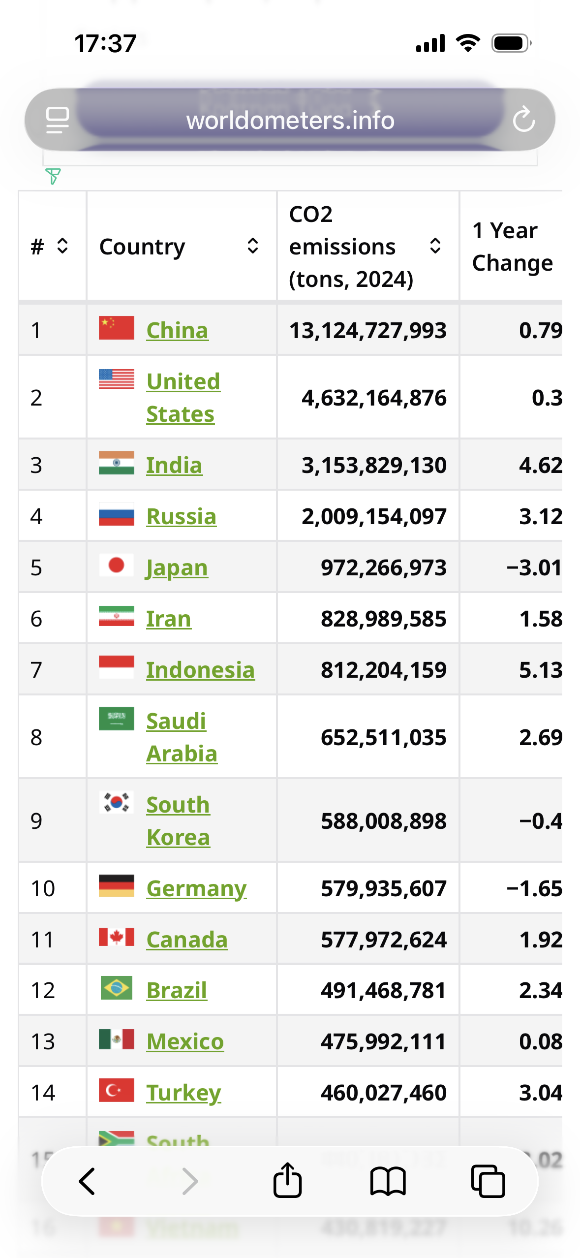Click the Brazil flag icon
The image size is (580, 1258).
pos(116,988)
